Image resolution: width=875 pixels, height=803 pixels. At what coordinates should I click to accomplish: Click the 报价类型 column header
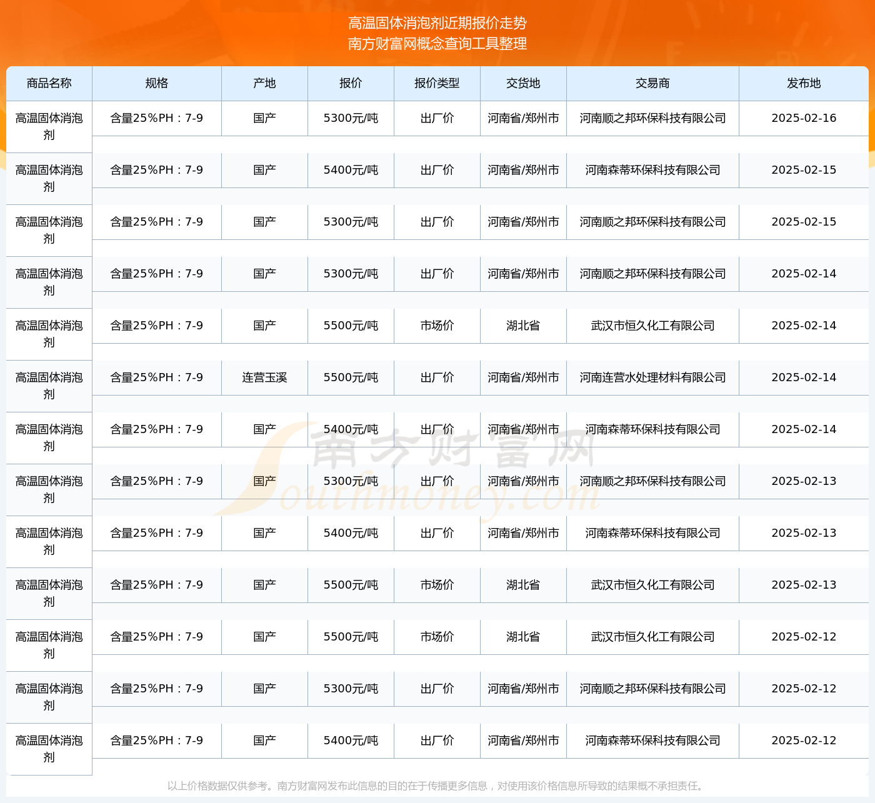tap(437, 83)
